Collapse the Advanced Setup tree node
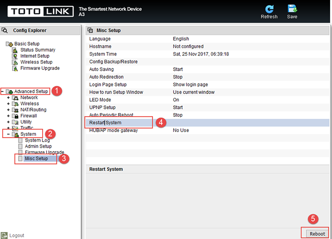 coord(2,91)
